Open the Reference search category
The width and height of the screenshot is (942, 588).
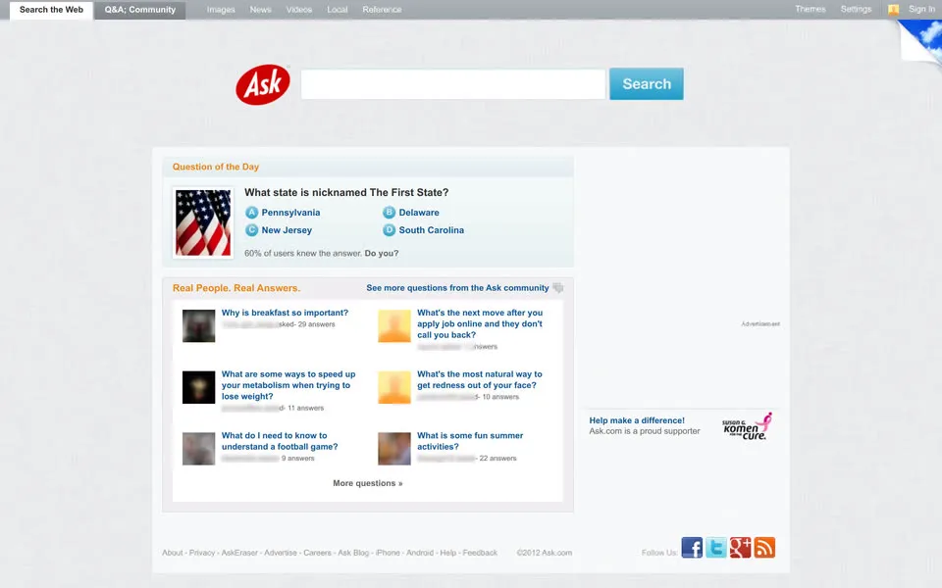click(x=382, y=10)
